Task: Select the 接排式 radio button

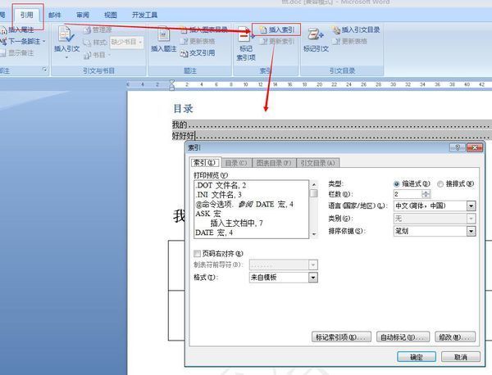Action: pyautogui.click(x=440, y=183)
